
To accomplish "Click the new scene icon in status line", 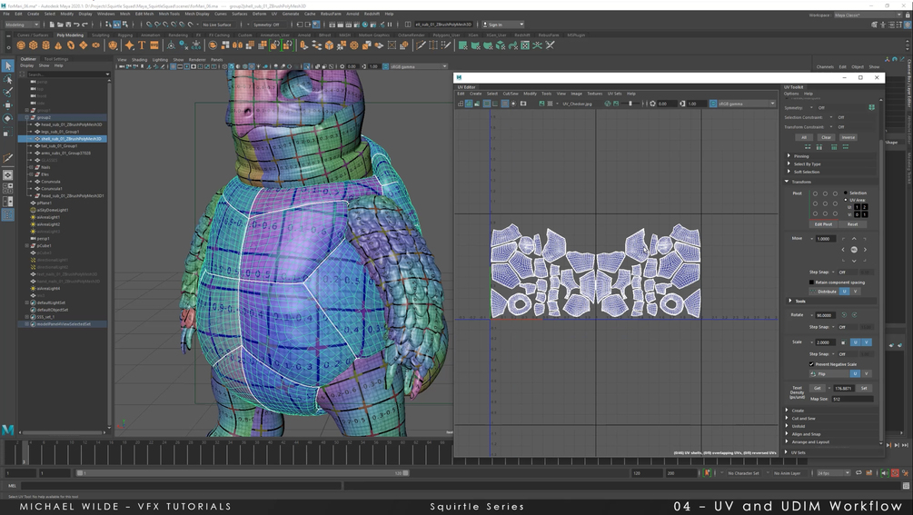I will [x=52, y=25].
